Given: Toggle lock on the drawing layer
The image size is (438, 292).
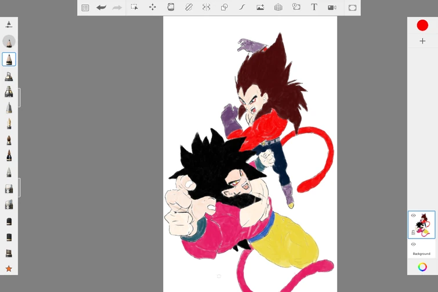Looking at the screenshot, I should tap(413, 232).
